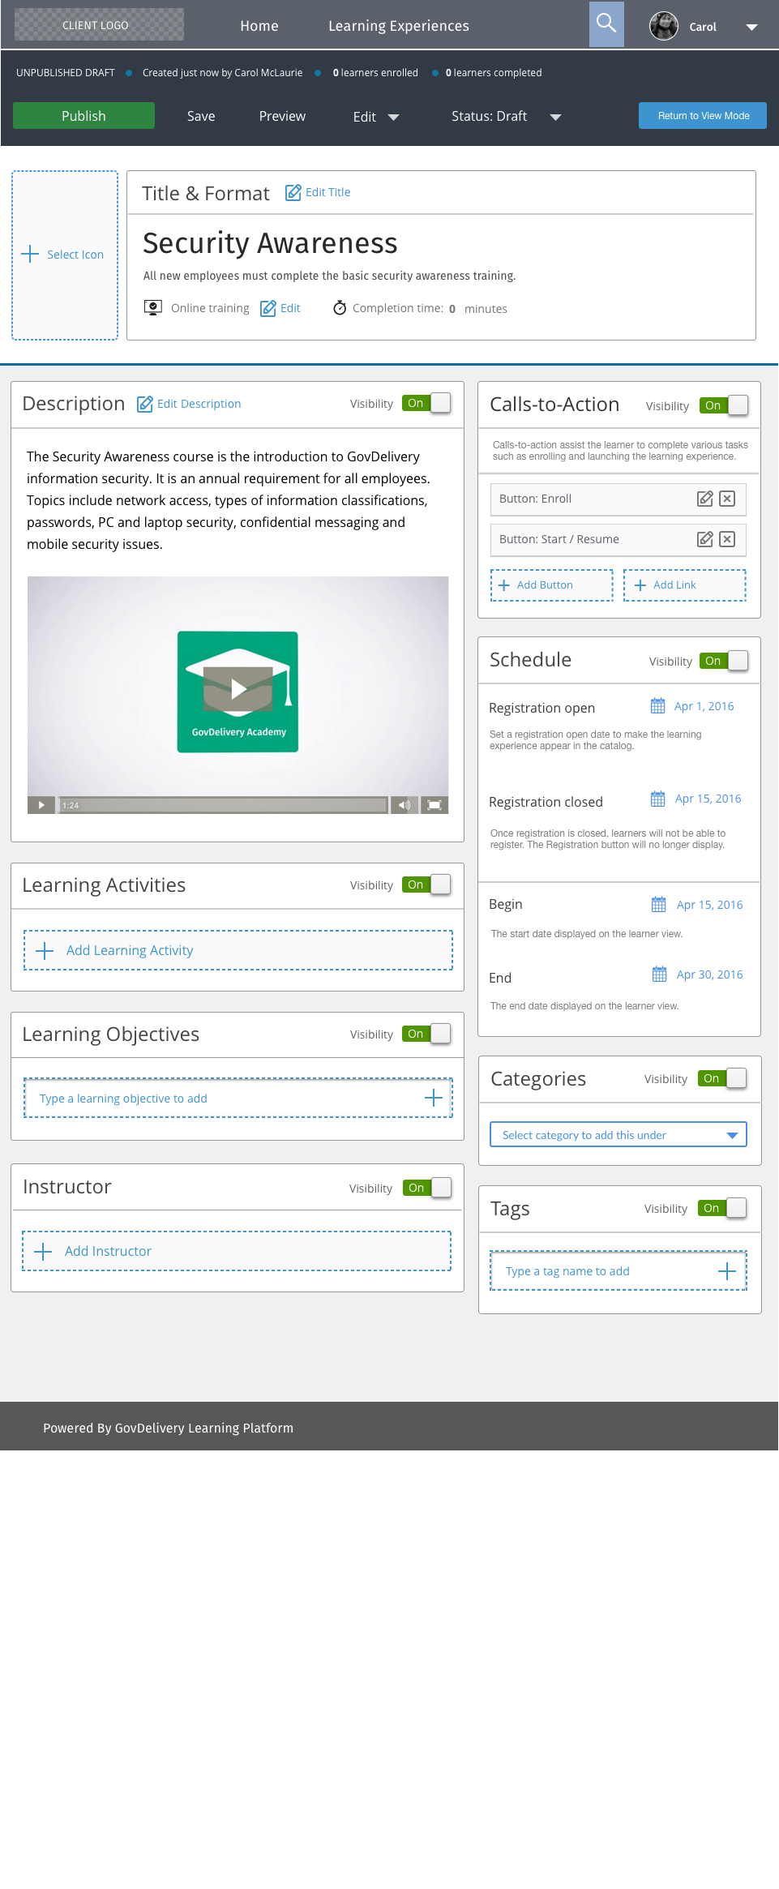Click the Begin Apr 15, 2016 date

[709, 905]
